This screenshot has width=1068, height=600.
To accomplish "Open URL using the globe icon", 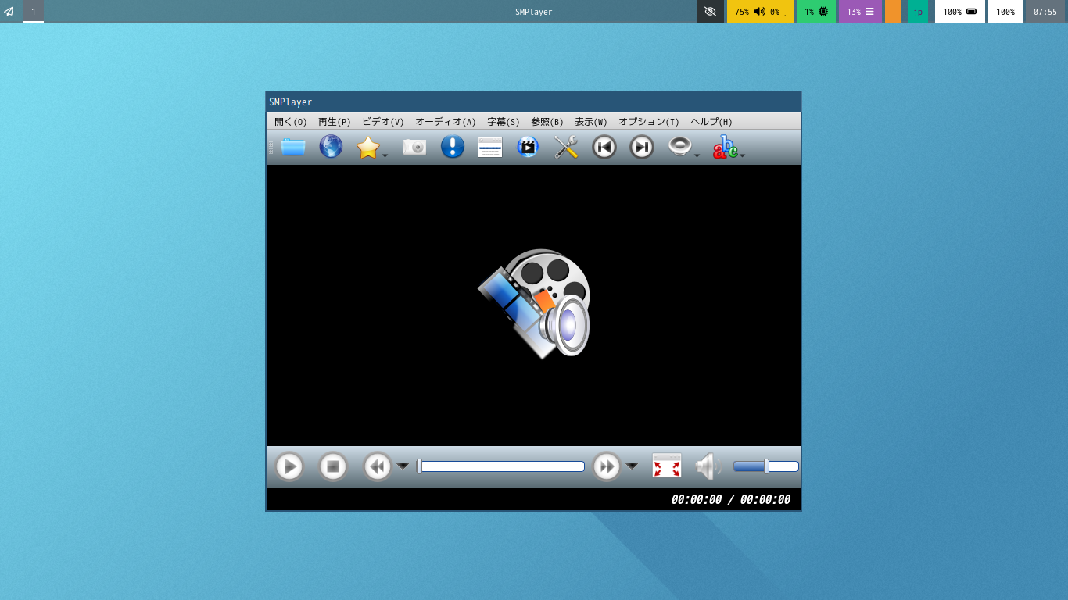I will pyautogui.click(x=331, y=147).
